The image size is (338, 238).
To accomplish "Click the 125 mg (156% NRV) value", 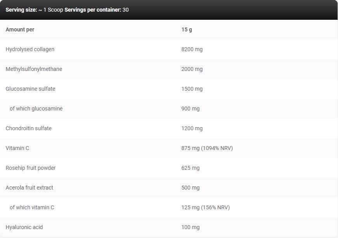I will 205,207.
